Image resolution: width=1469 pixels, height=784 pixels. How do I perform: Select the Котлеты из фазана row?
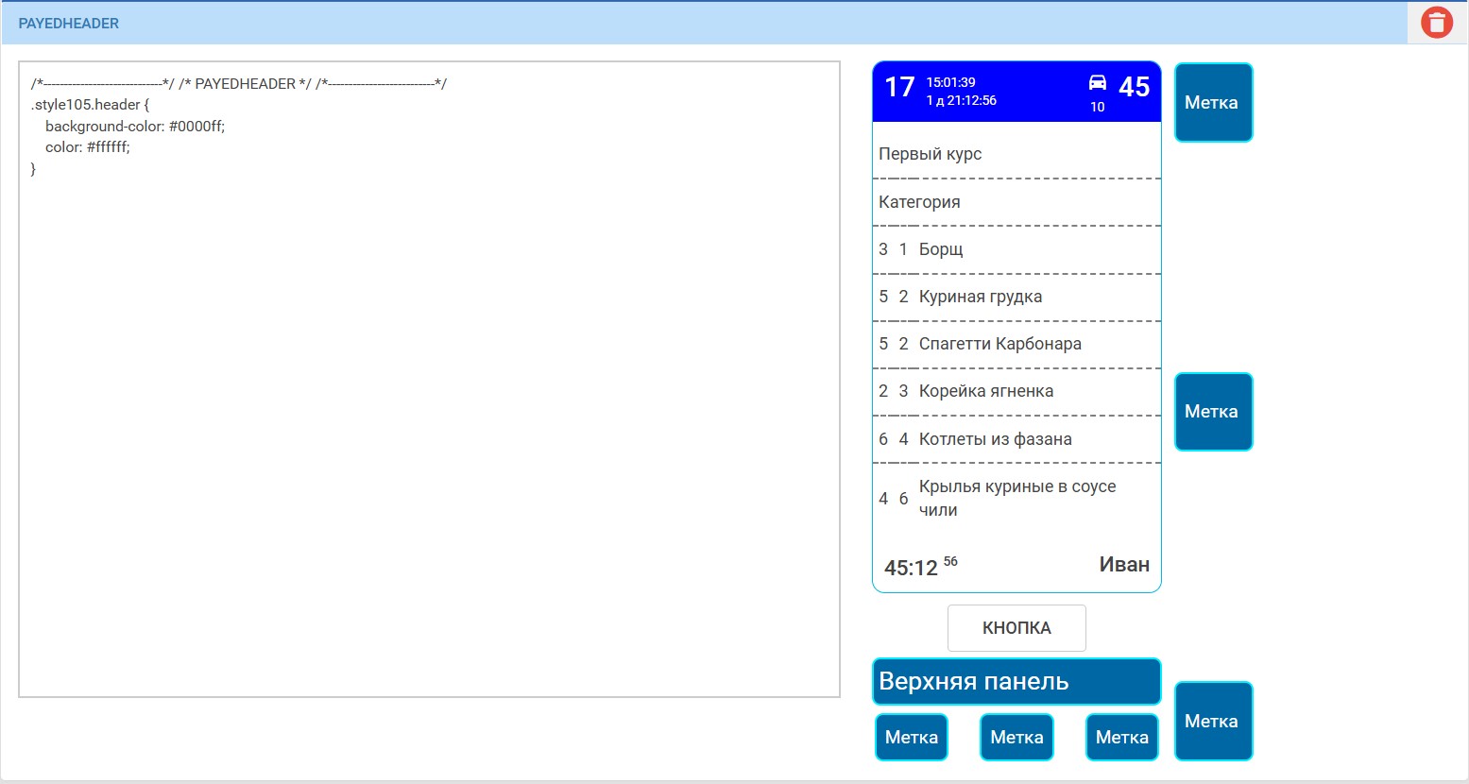coord(1016,439)
